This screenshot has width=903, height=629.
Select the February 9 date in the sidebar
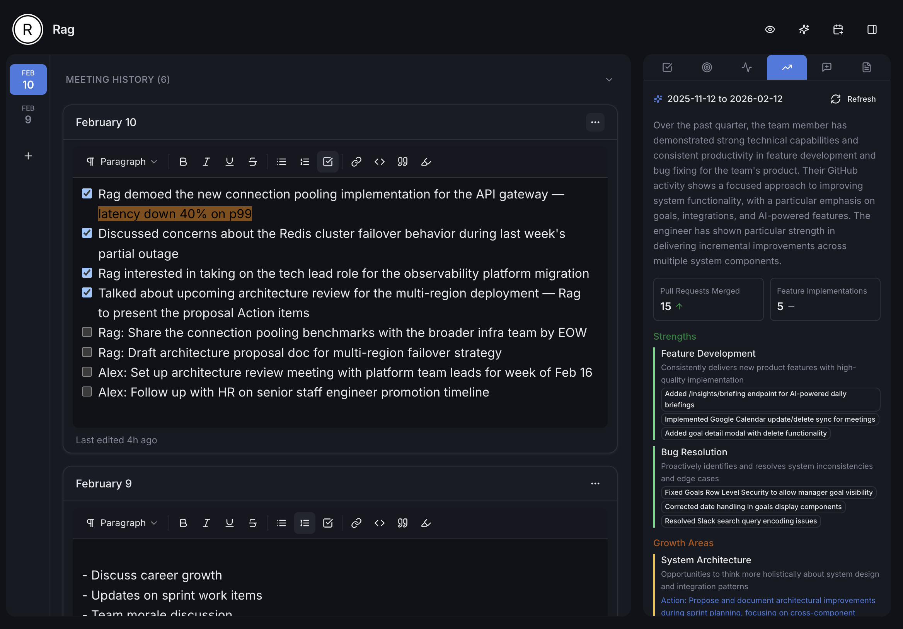pos(27,114)
